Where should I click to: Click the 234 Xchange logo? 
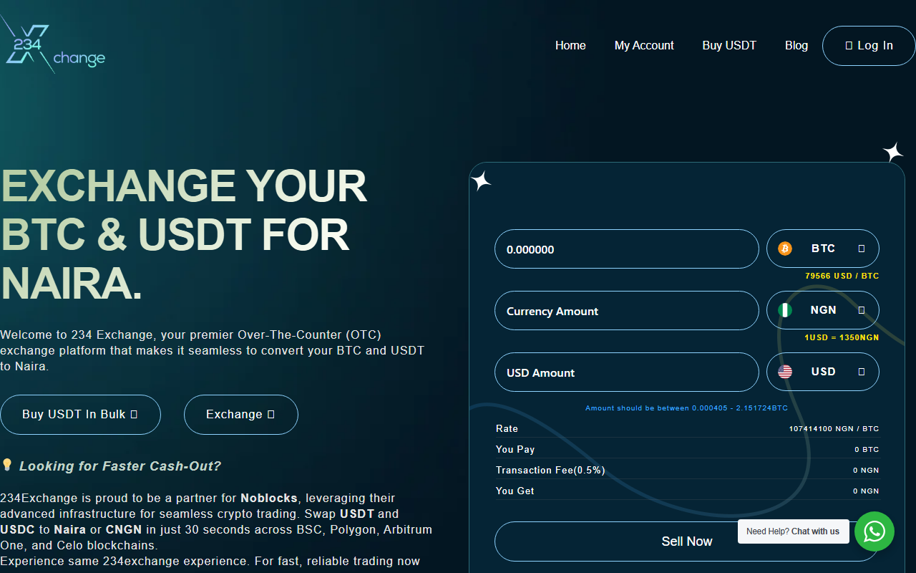coord(53,45)
